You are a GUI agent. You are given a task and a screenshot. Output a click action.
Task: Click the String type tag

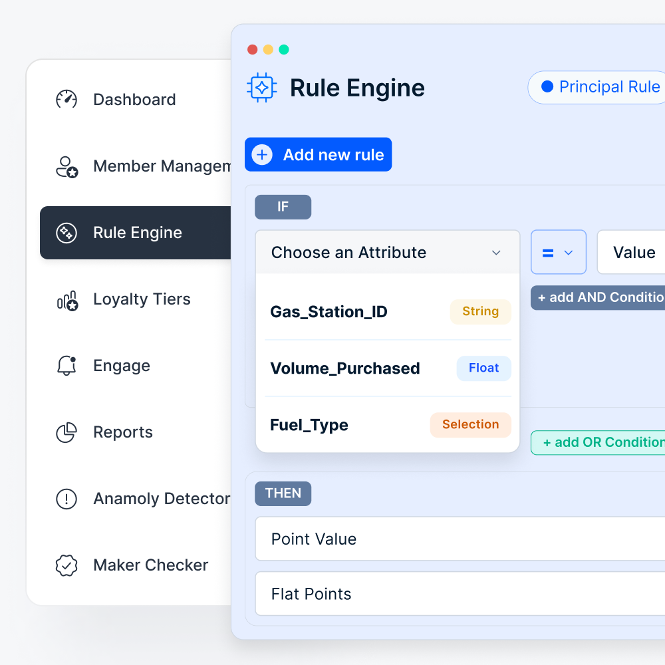coord(481,312)
